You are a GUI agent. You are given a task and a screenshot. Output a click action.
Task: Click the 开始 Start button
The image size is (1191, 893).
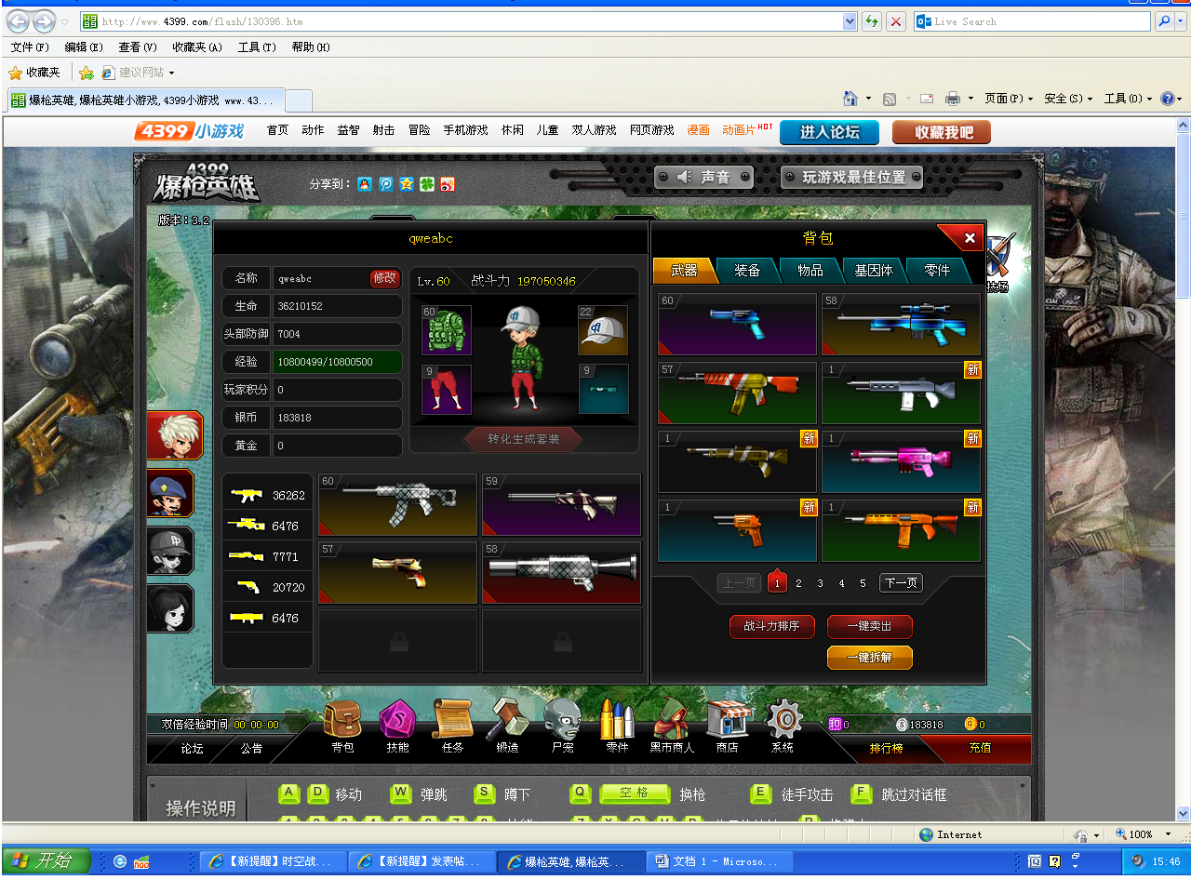pos(47,860)
